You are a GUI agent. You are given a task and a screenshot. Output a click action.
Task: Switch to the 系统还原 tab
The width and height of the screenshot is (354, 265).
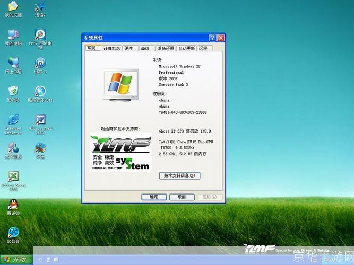[x=166, y=48]
